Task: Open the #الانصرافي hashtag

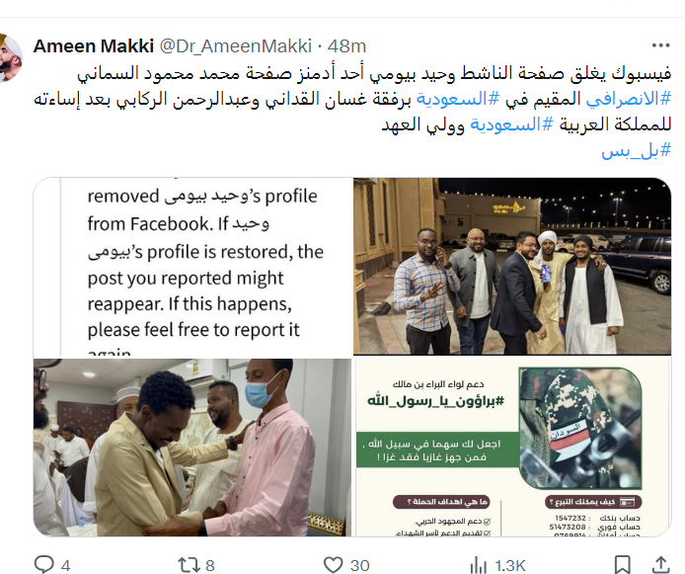Action: pos(628,99)
